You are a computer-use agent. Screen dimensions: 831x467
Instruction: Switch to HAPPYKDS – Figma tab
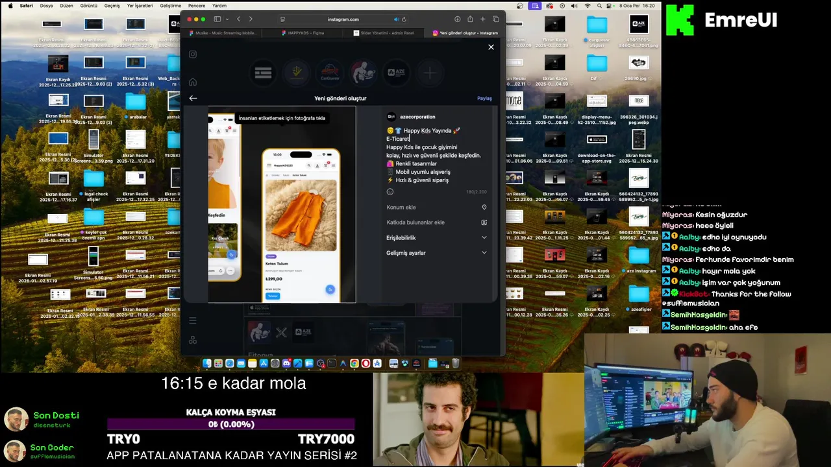coord(303,33)
